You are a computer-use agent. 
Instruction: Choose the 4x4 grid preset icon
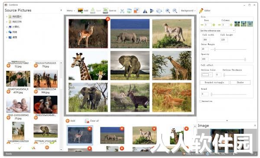coord(250,24)
